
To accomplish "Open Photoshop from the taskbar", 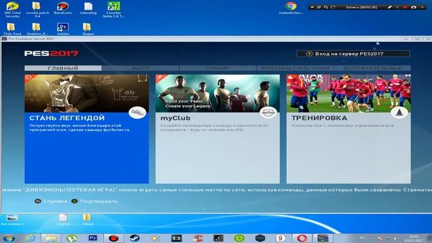I will [x=92, y=238].
